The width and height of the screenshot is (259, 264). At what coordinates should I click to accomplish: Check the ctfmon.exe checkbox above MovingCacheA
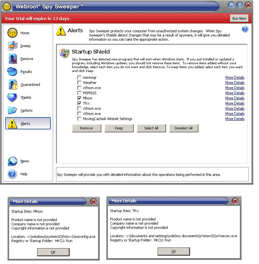click(x=79, y=114)
